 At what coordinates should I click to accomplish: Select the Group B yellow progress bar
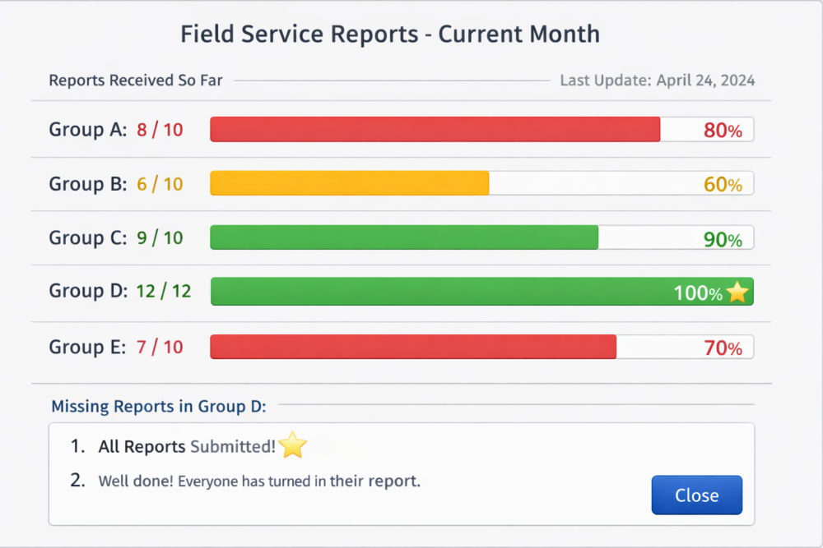click(350, 183)
